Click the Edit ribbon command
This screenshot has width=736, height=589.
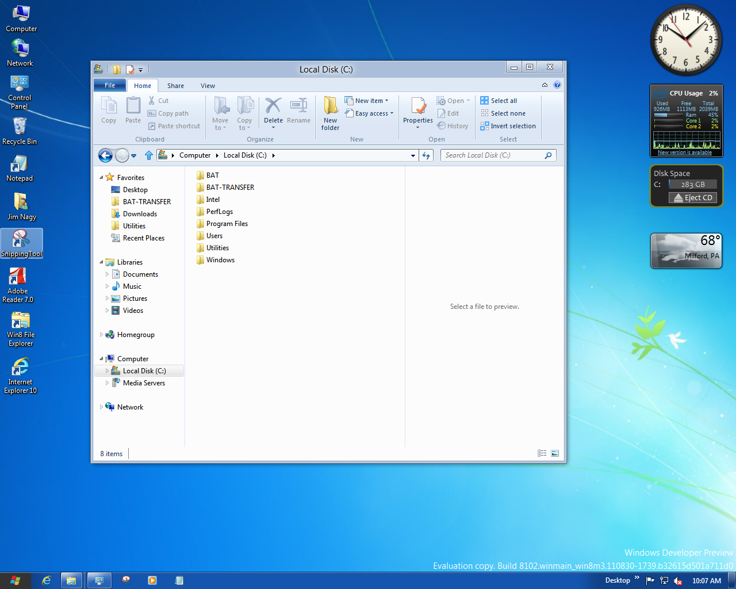(448, 113)
